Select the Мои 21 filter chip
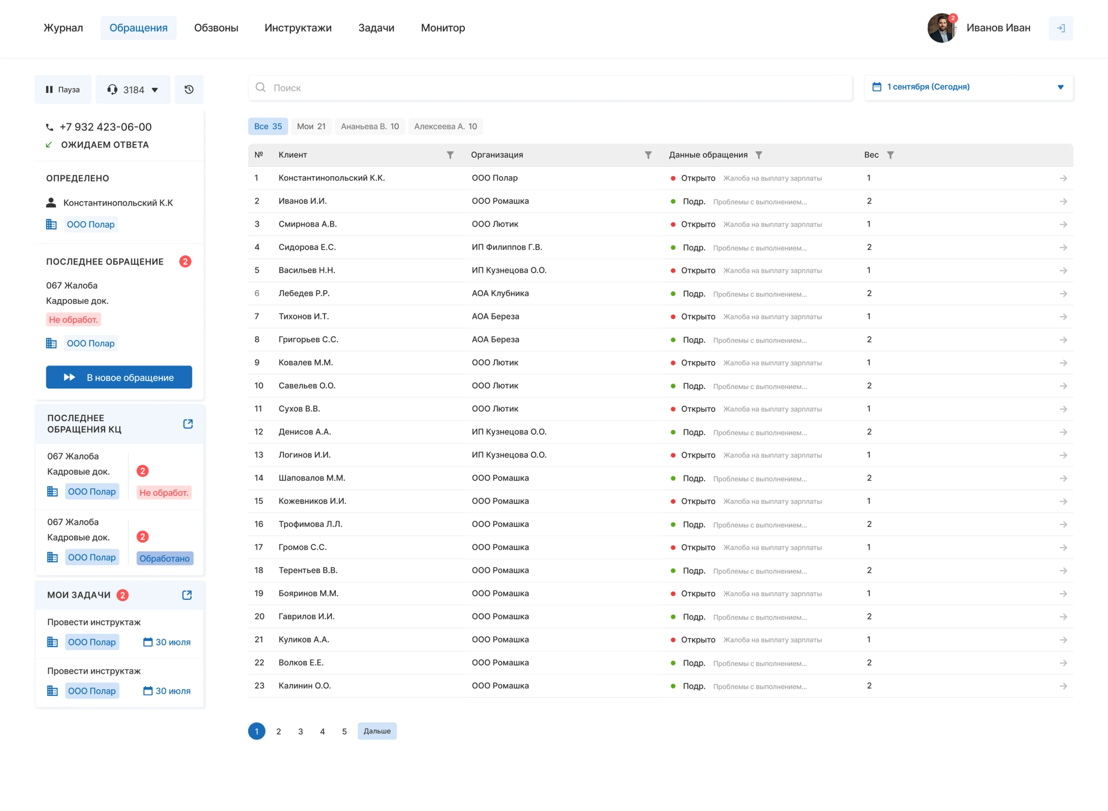Viewport: 1108px width, 811px height. pyautogui.click(x=311, y=126)
